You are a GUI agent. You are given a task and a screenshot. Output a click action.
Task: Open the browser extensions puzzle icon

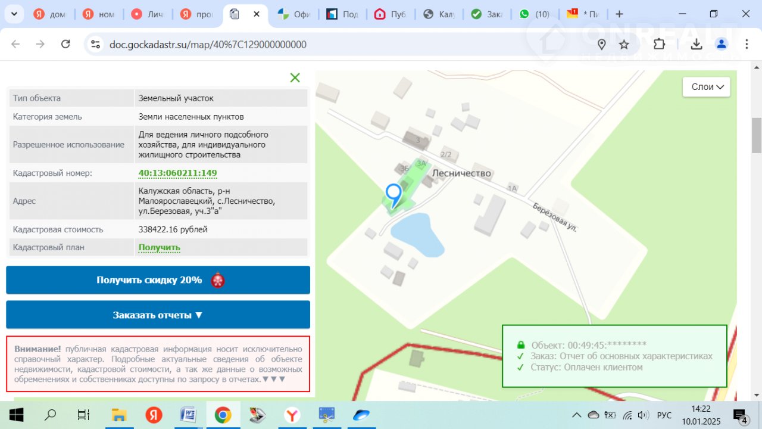659,44
